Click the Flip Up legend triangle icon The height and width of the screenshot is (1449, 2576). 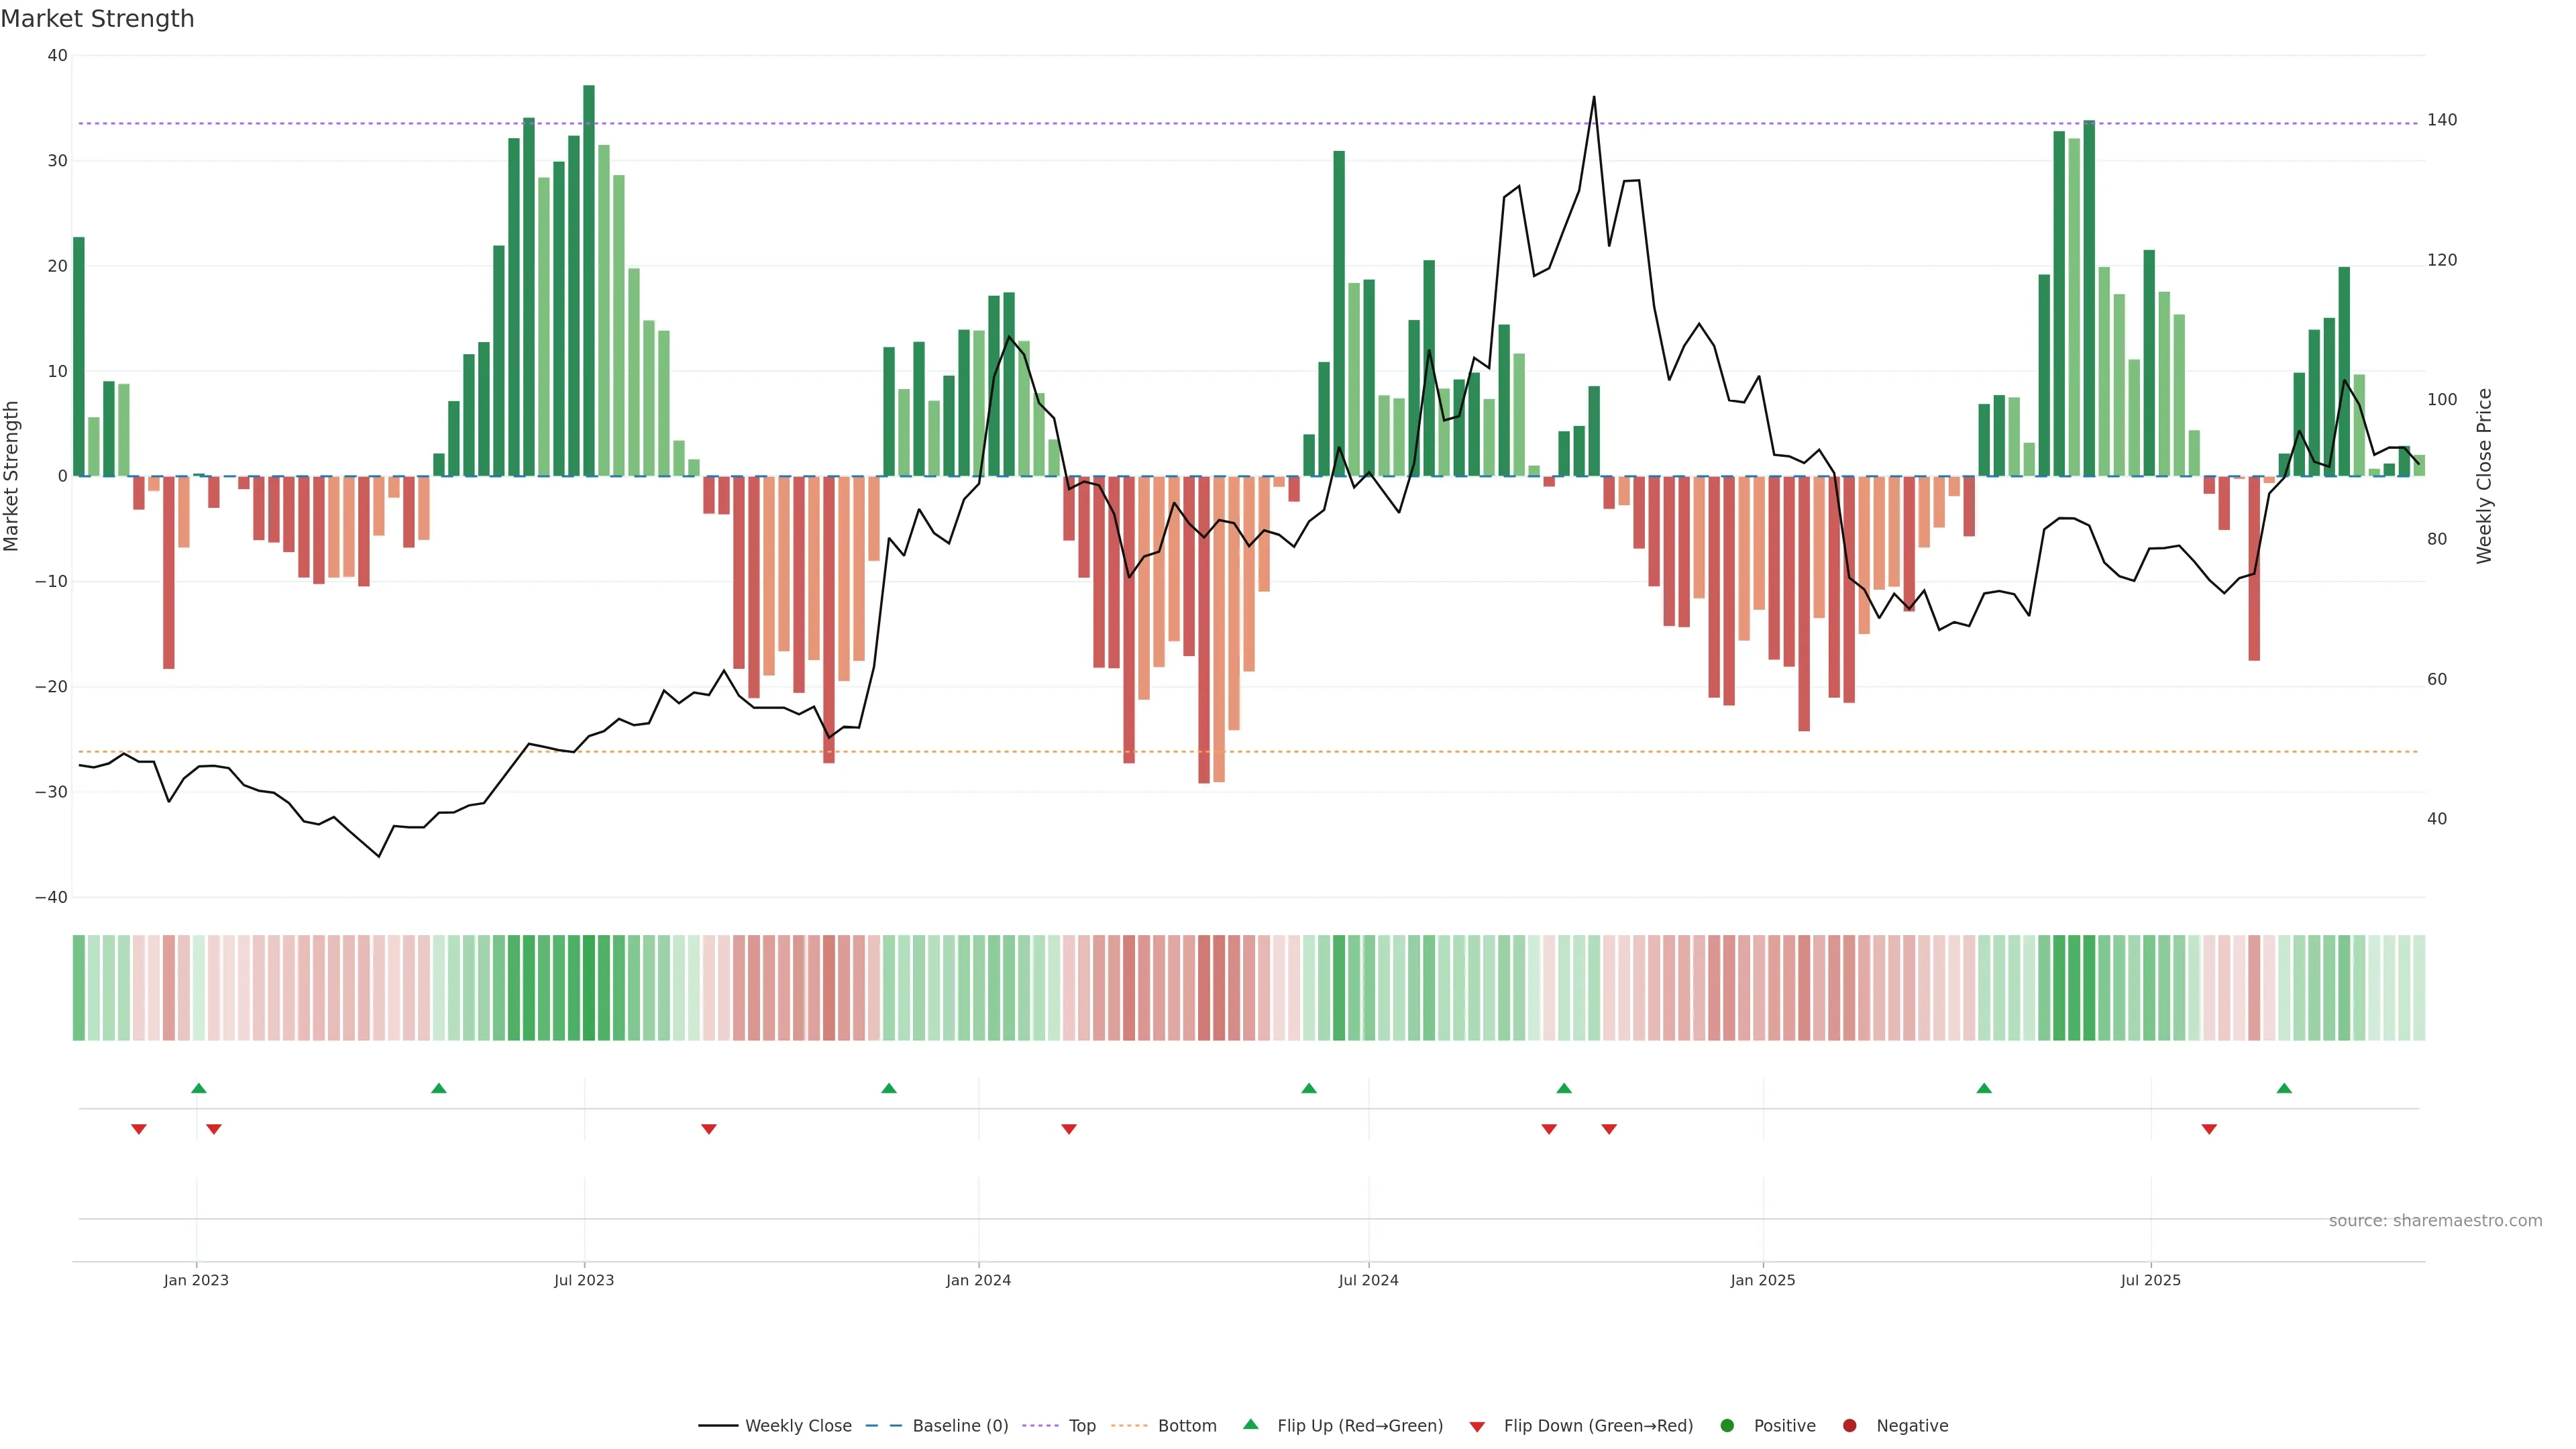coord(1250,1424)
